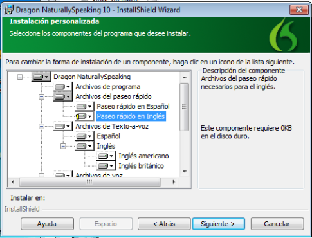Screen dimensions: 312x238
Task: Select the Inglés británico row
Action: [x=142, y=166]
